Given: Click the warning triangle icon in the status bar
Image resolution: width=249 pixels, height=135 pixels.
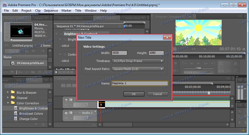Looking at the screenshot, I should pos(243,130).
